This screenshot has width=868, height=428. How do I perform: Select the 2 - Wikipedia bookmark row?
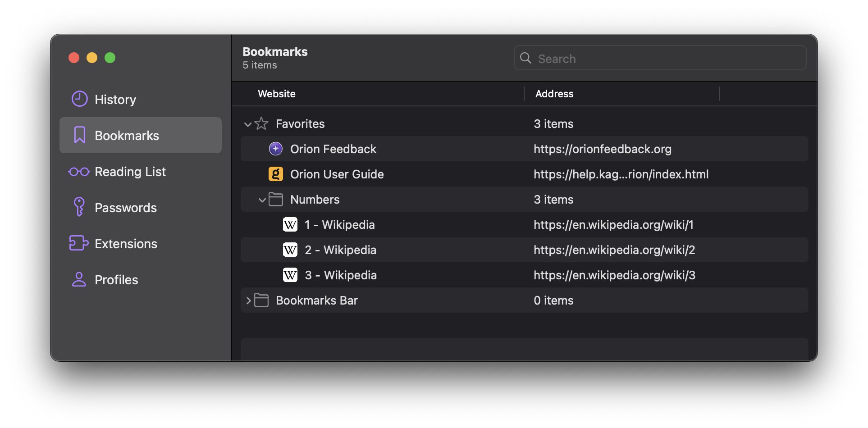pyautogui.click(x=341, y=250)
